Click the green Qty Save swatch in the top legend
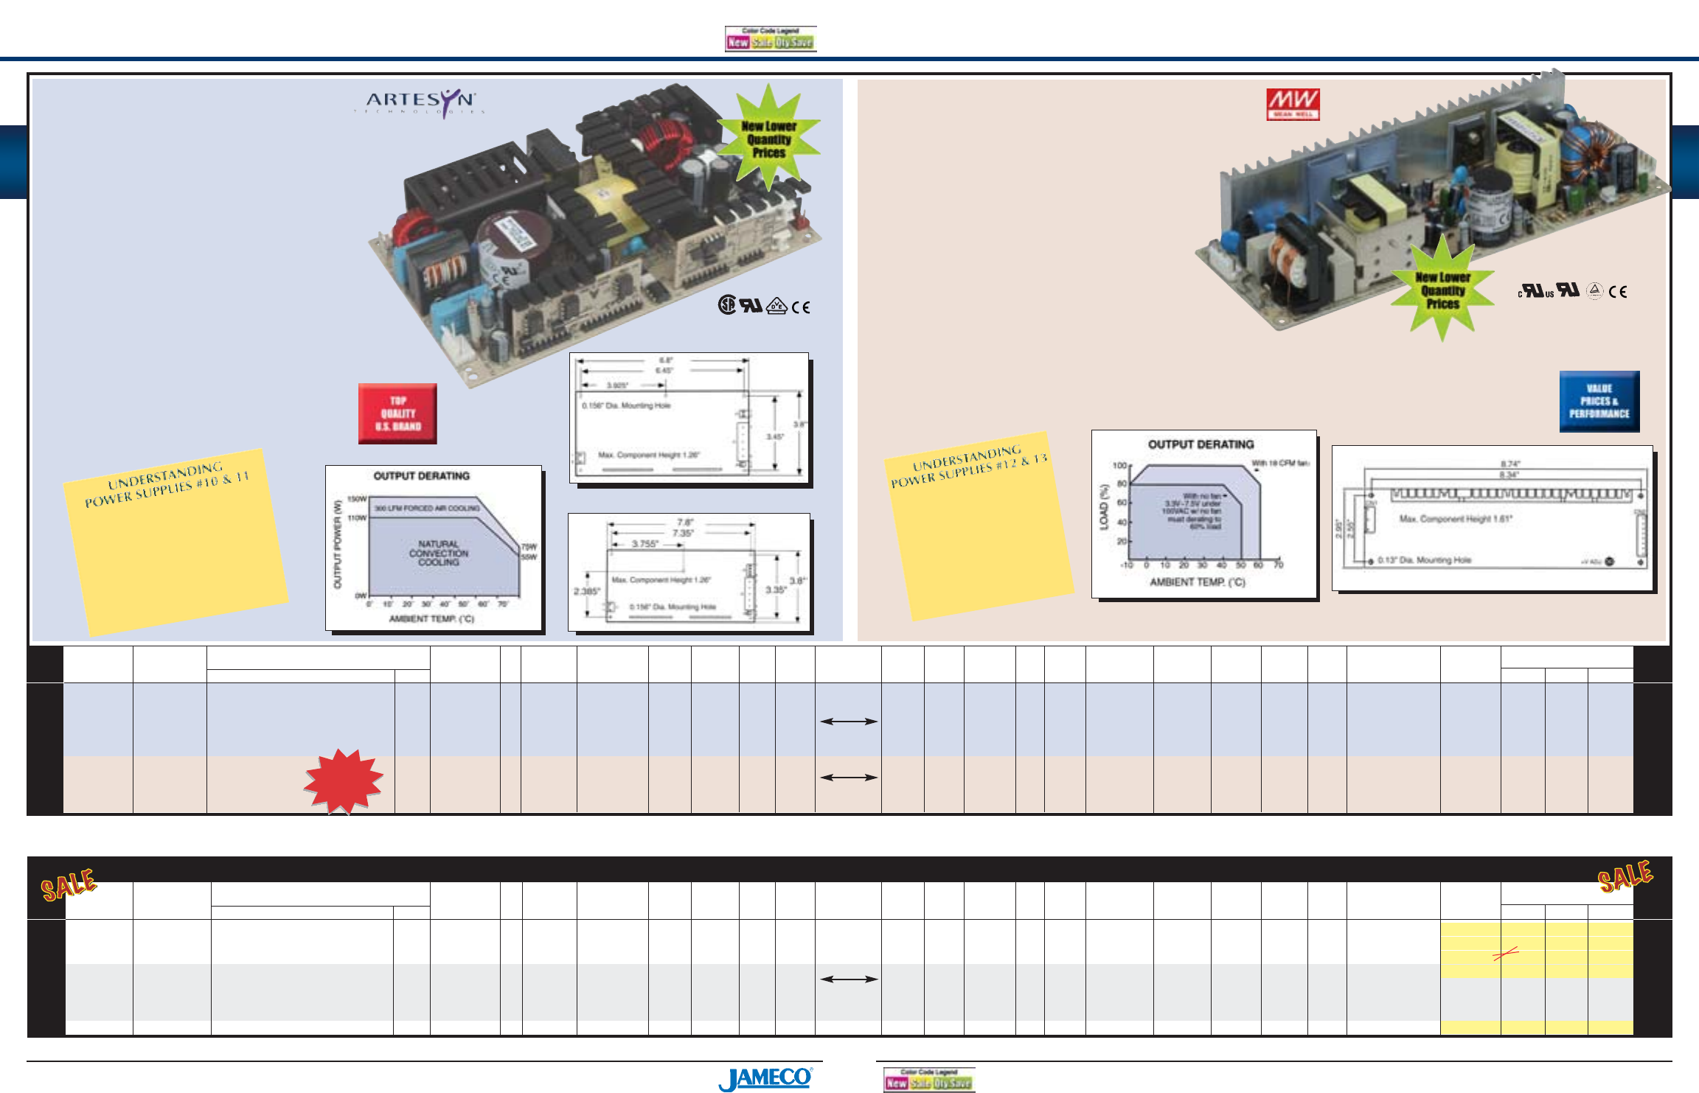This screenshot has height=1093, width=1699. tap(794, 42)
